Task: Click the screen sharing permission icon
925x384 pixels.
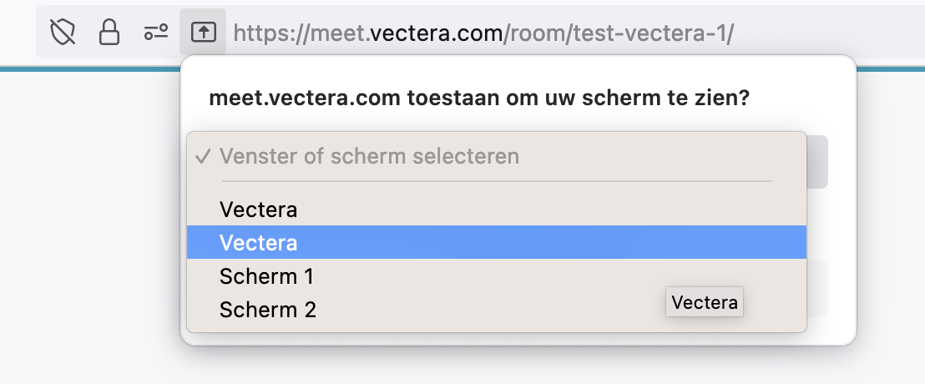Action: pos(204,33)
